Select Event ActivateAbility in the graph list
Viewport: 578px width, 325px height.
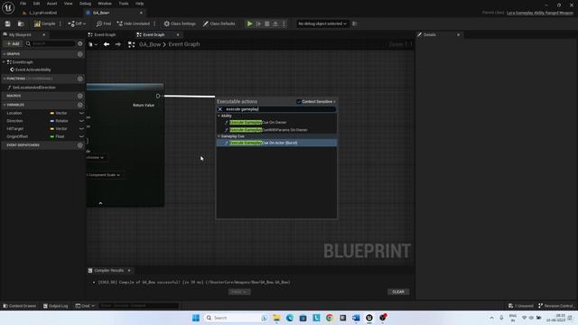point(30,70)
